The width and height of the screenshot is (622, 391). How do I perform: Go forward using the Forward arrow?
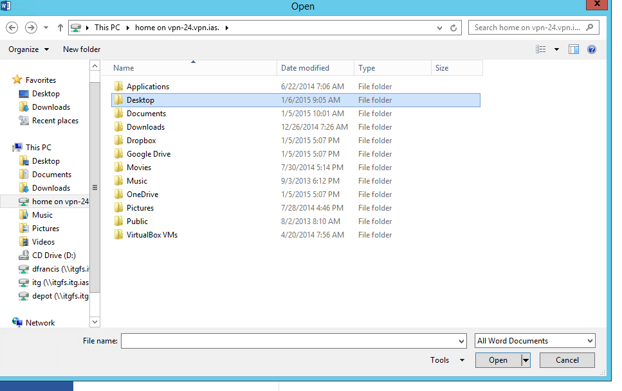click(x=31, y=28)
